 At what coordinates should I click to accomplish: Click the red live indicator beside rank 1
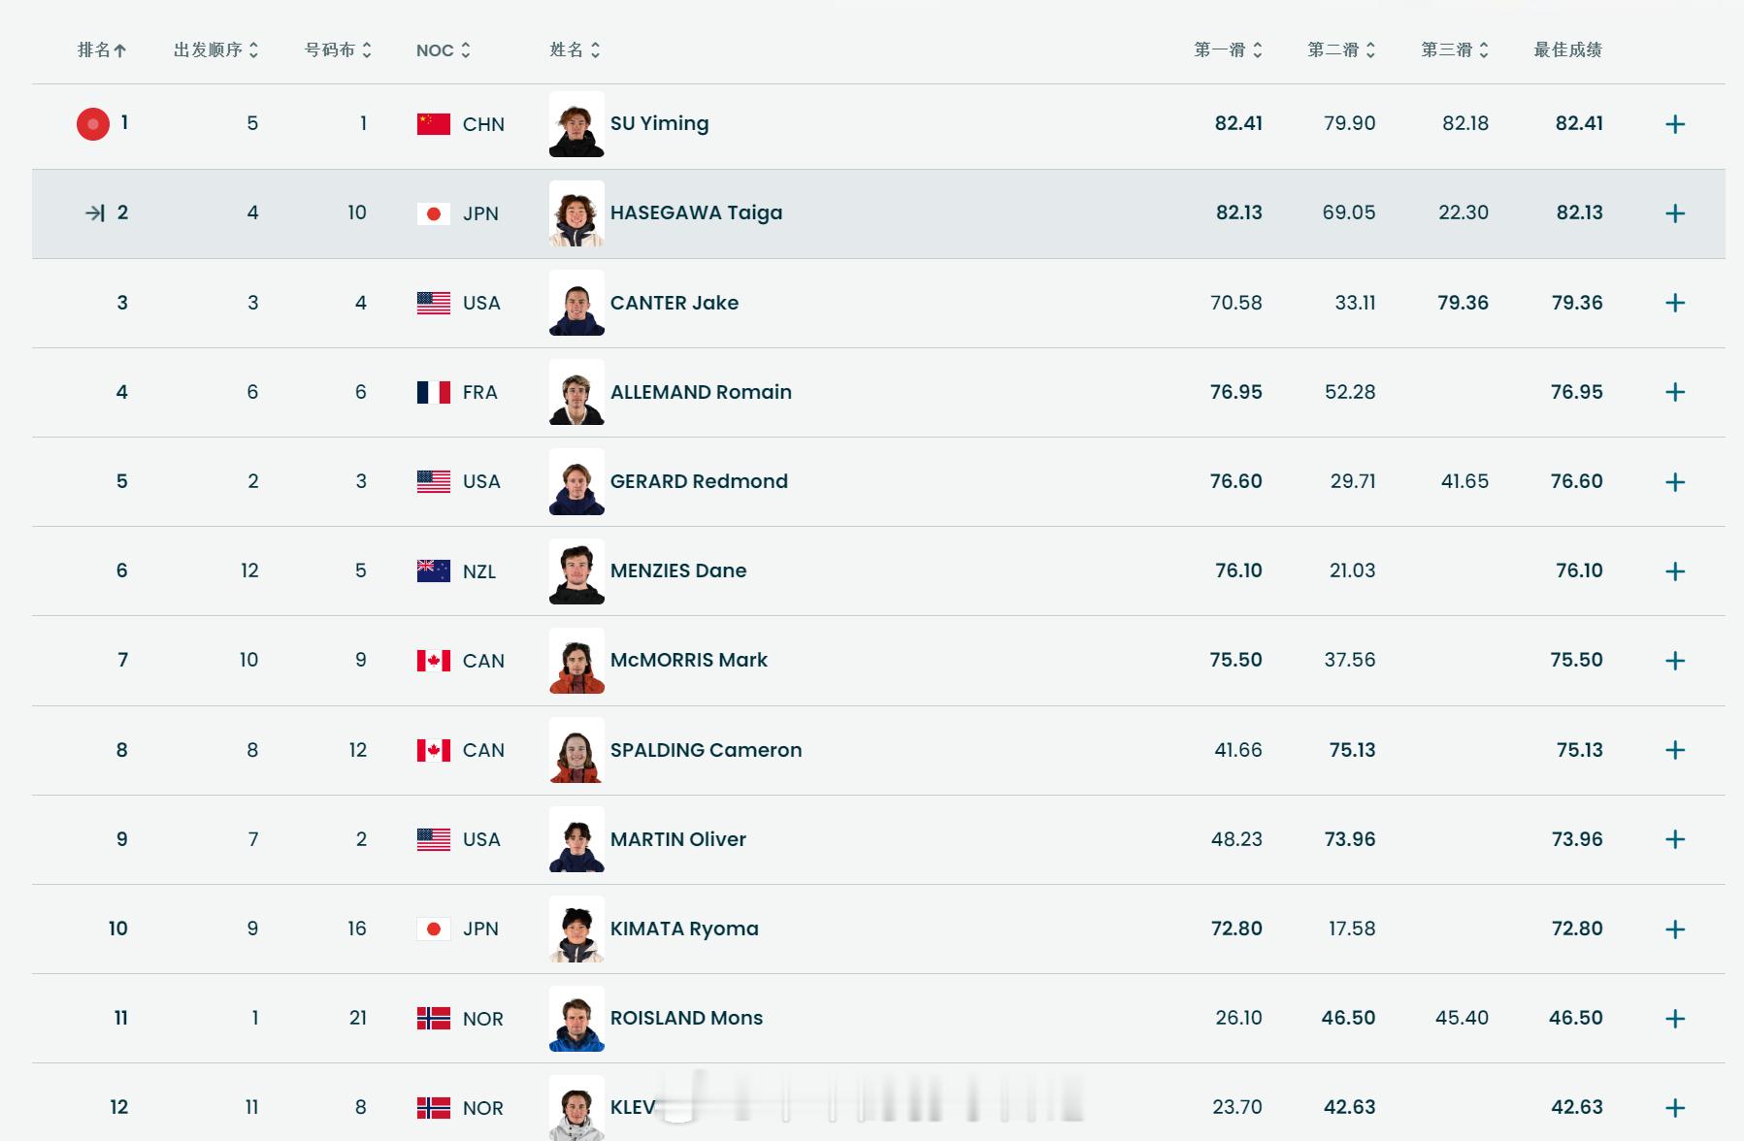(x=93, y=124)
